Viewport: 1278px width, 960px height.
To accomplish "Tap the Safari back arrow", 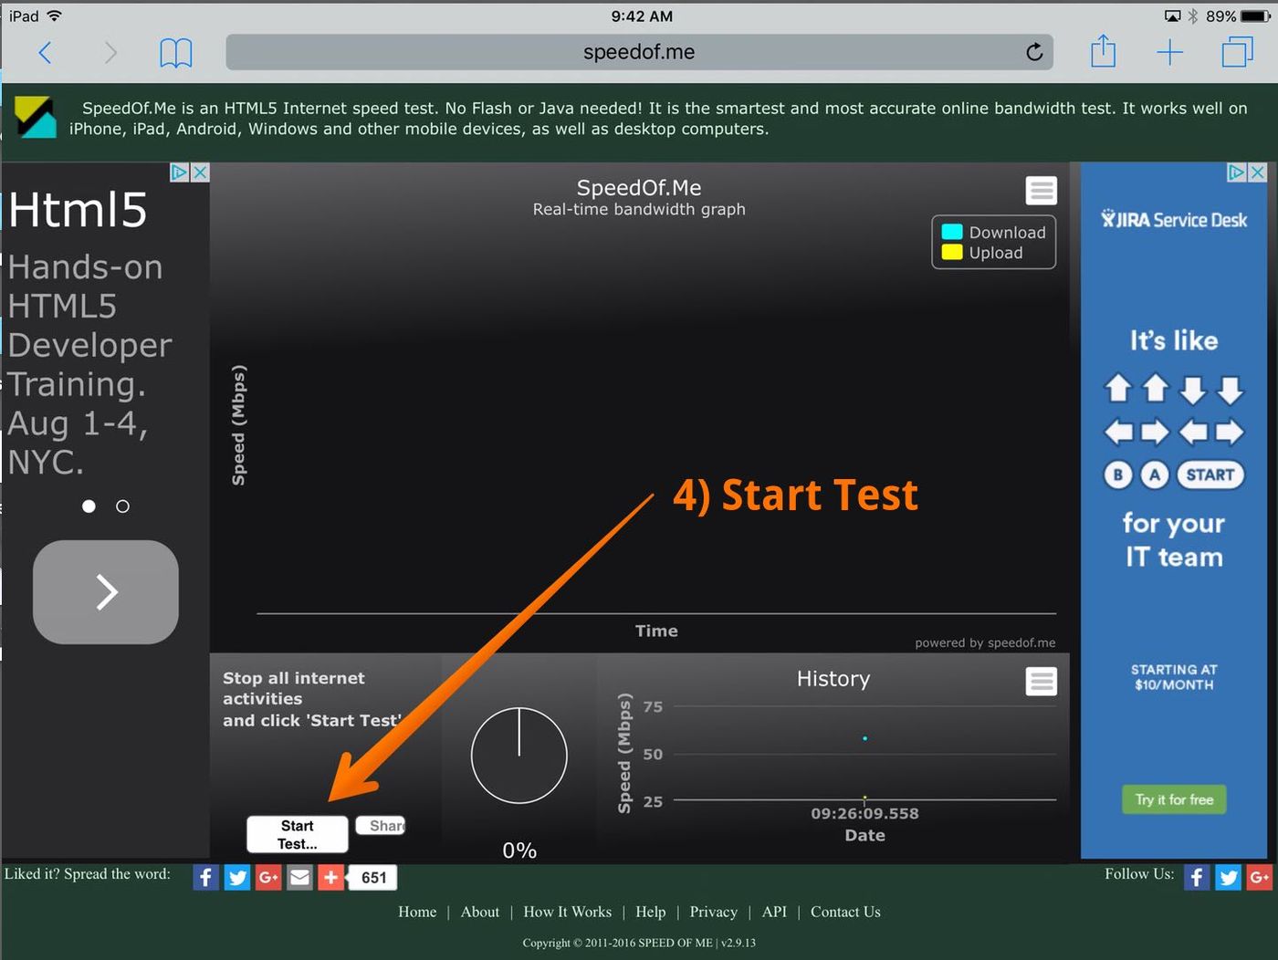I will [45, 53].
